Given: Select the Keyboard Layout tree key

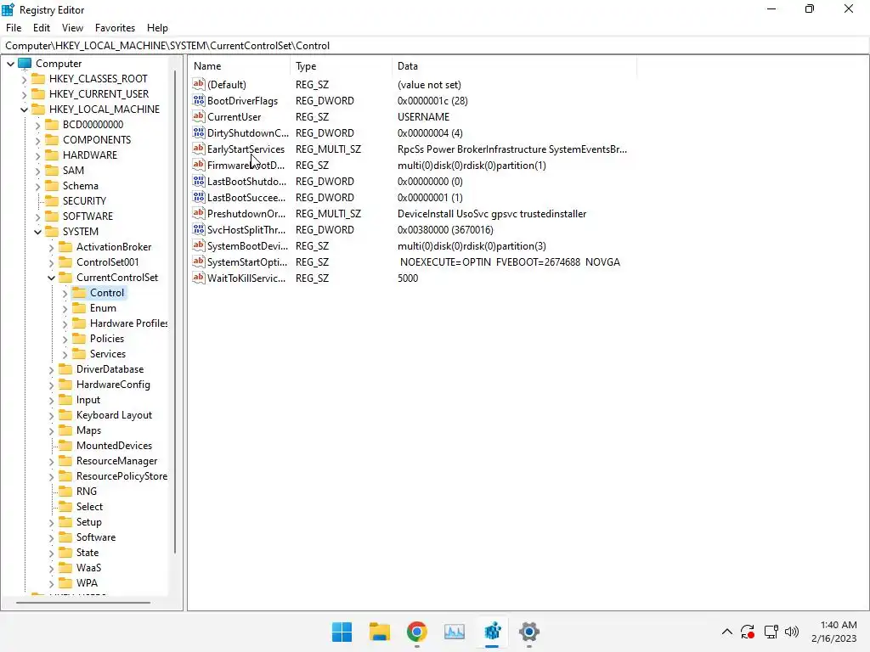Looking at the screenshot, I should point(115,415).
